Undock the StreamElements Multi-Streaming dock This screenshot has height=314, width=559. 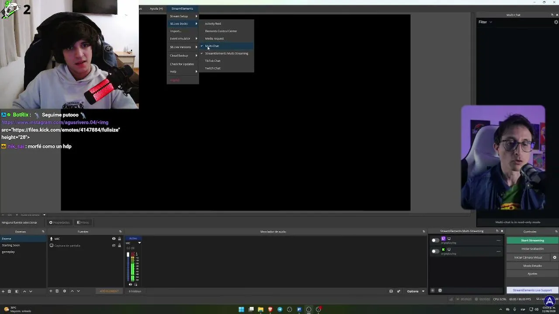coord(497,231)
